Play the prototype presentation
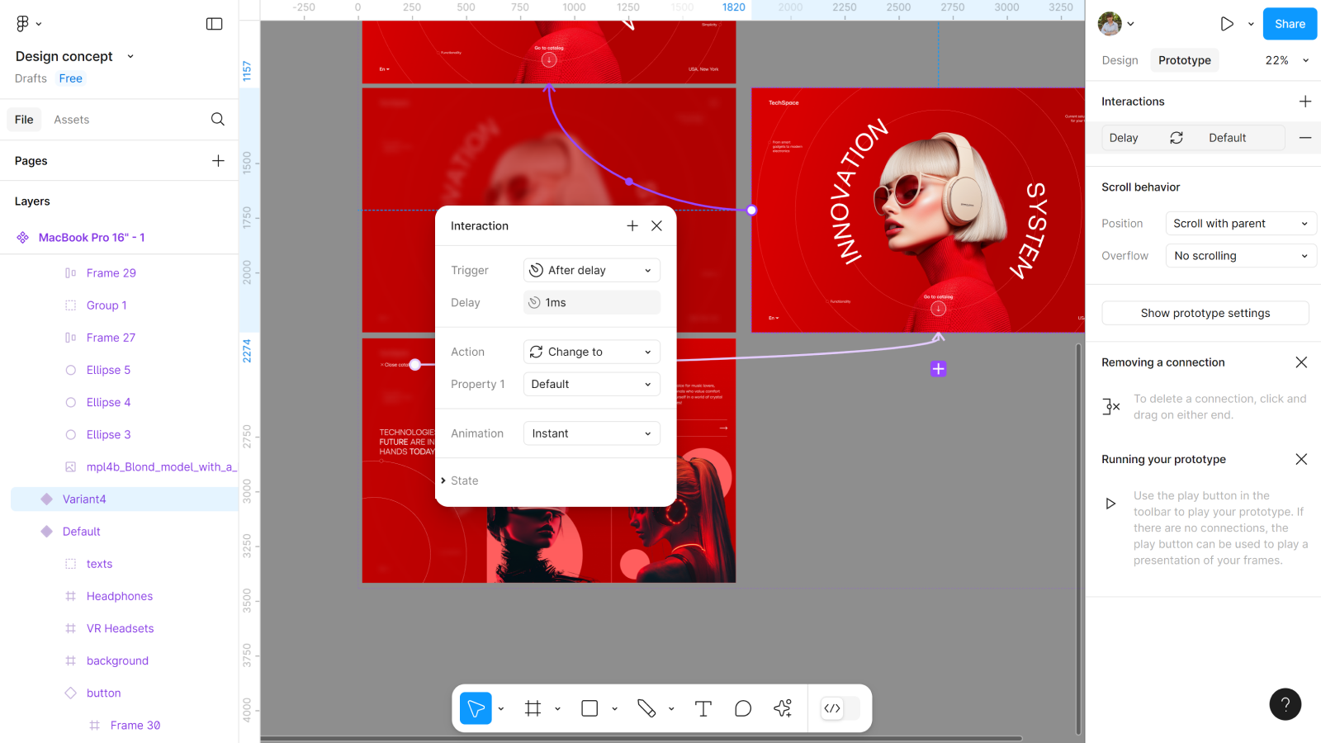This screenshot has height=743, width=1321. point(1227,24)
